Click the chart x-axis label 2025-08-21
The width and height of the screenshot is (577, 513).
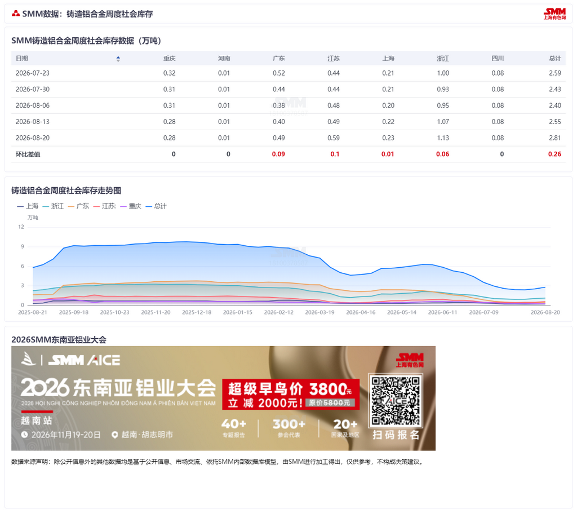point(33,312)
